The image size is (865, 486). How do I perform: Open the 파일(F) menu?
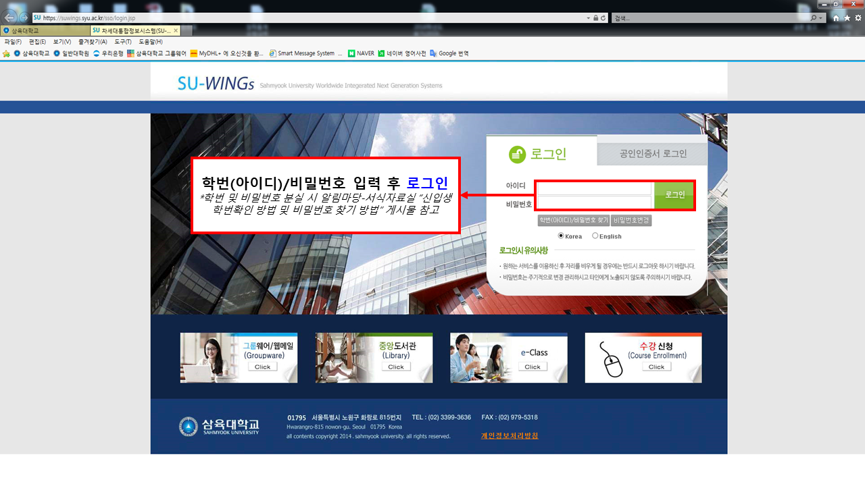tap(13, 42)
